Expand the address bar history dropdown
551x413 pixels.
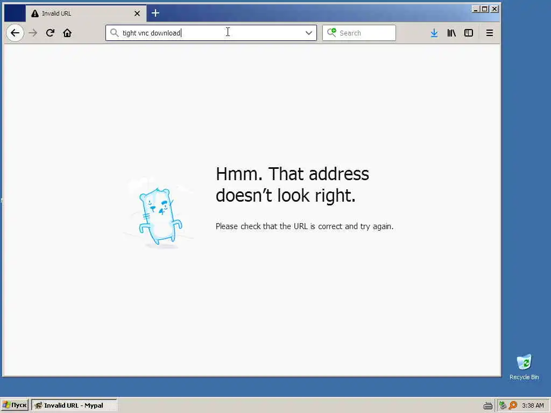[308, 33]
